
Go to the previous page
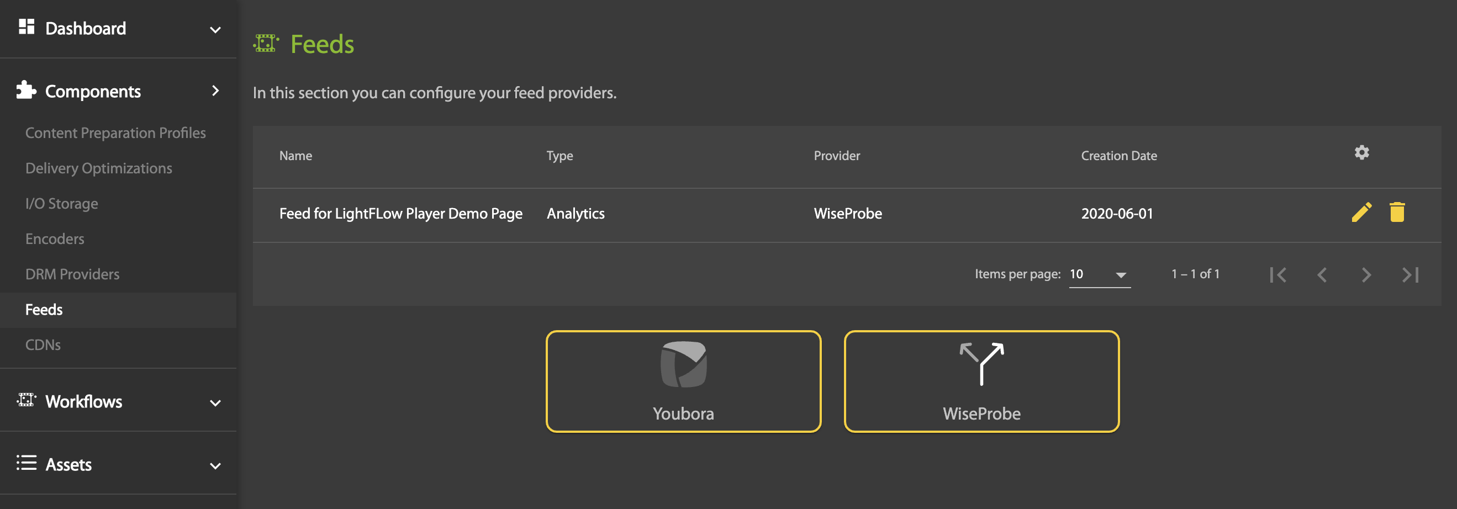(x=1322, y=275)
